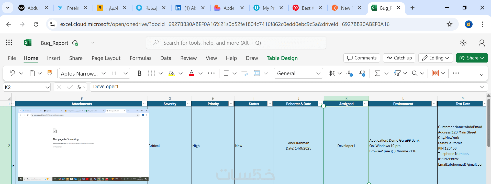
Task: Switch to the Formulas ribbon tab
Action: tap(140, 58)
